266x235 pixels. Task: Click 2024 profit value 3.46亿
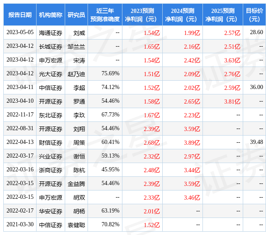click(x=192, y=198)
